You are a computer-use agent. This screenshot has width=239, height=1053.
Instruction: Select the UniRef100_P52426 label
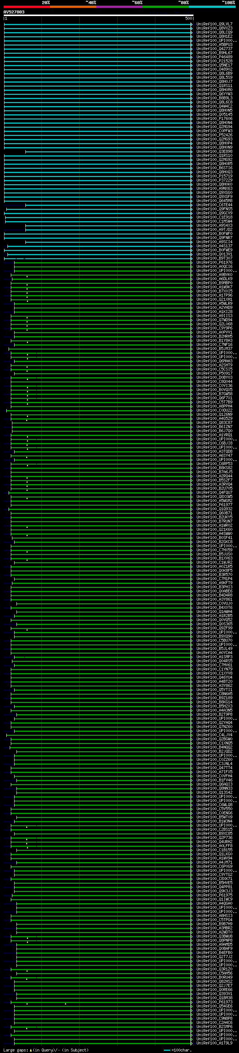pos(214,135)
